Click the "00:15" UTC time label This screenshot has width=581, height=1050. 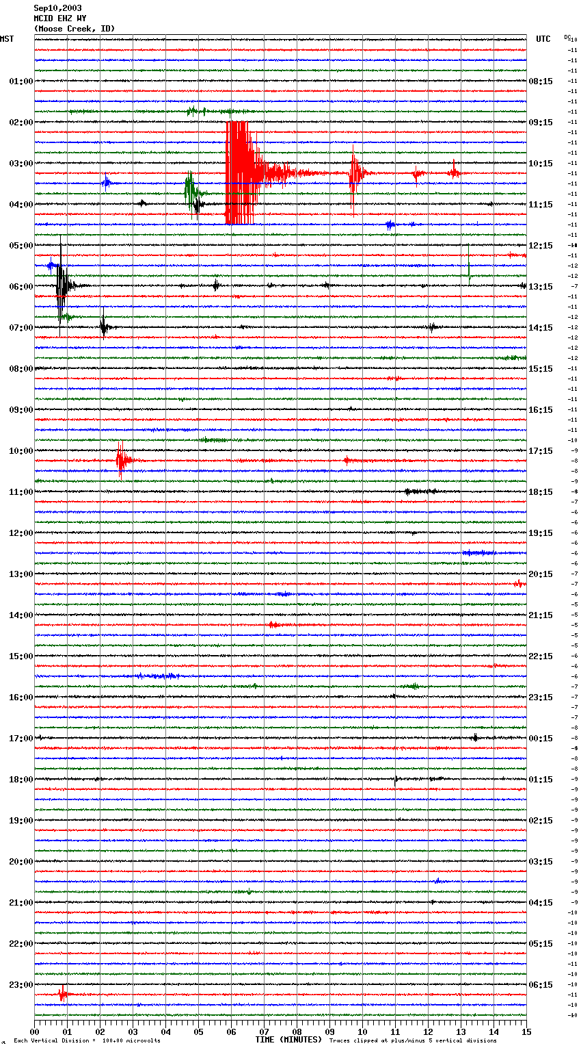pos(541,739)
